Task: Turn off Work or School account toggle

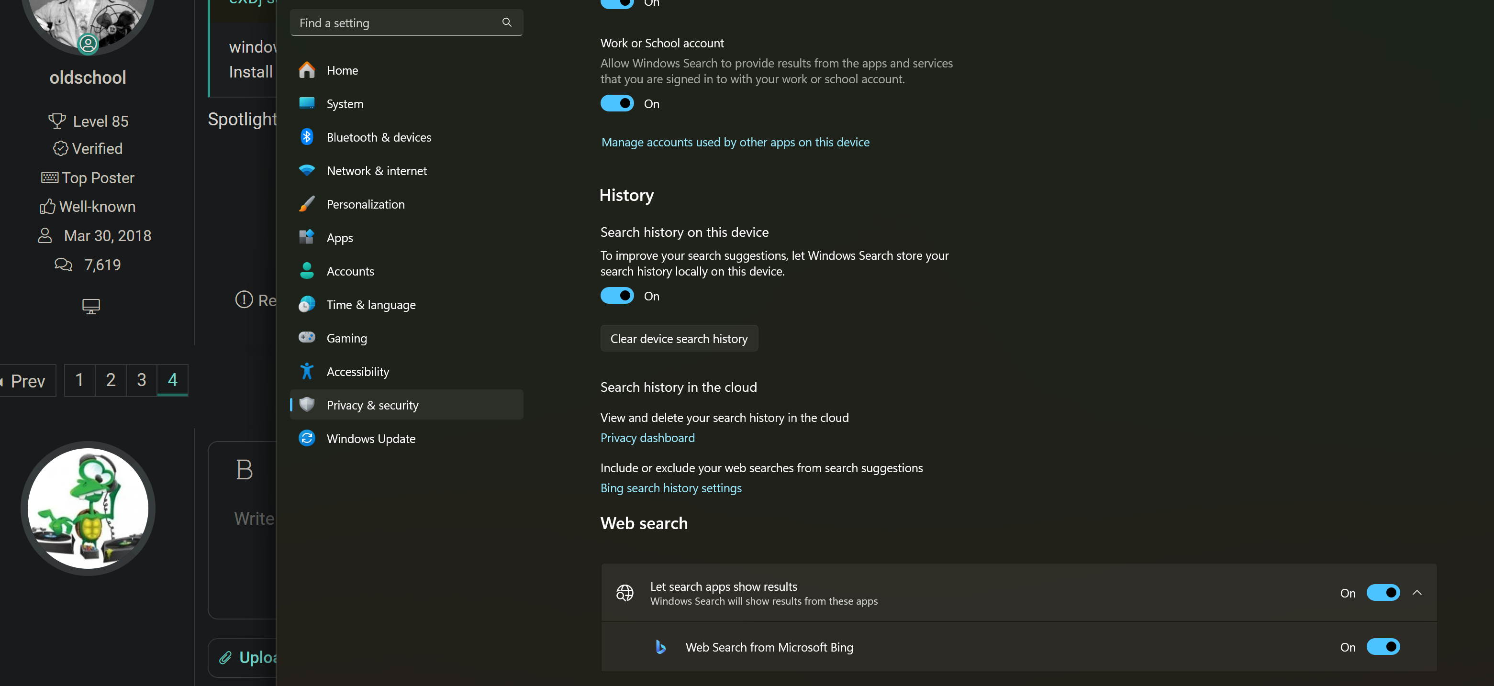Action: tap(617, 104)
